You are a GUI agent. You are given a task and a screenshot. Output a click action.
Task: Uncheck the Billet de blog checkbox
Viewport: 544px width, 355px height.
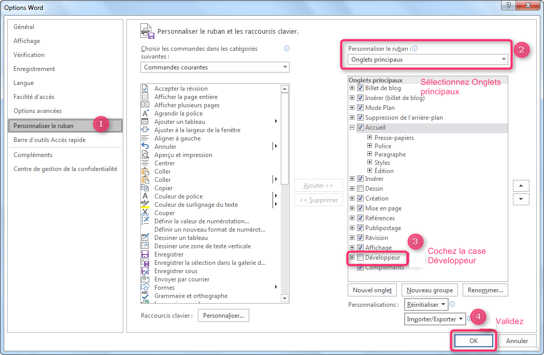tap(361, 88)
